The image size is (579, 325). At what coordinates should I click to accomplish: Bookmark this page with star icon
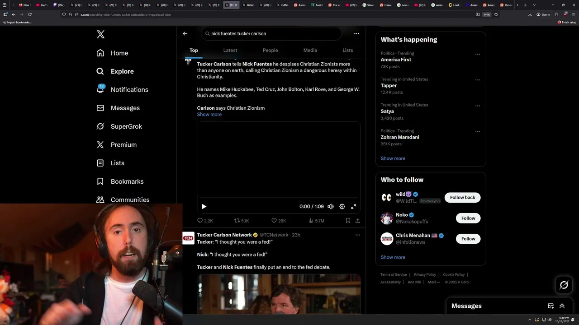point(496,14)
